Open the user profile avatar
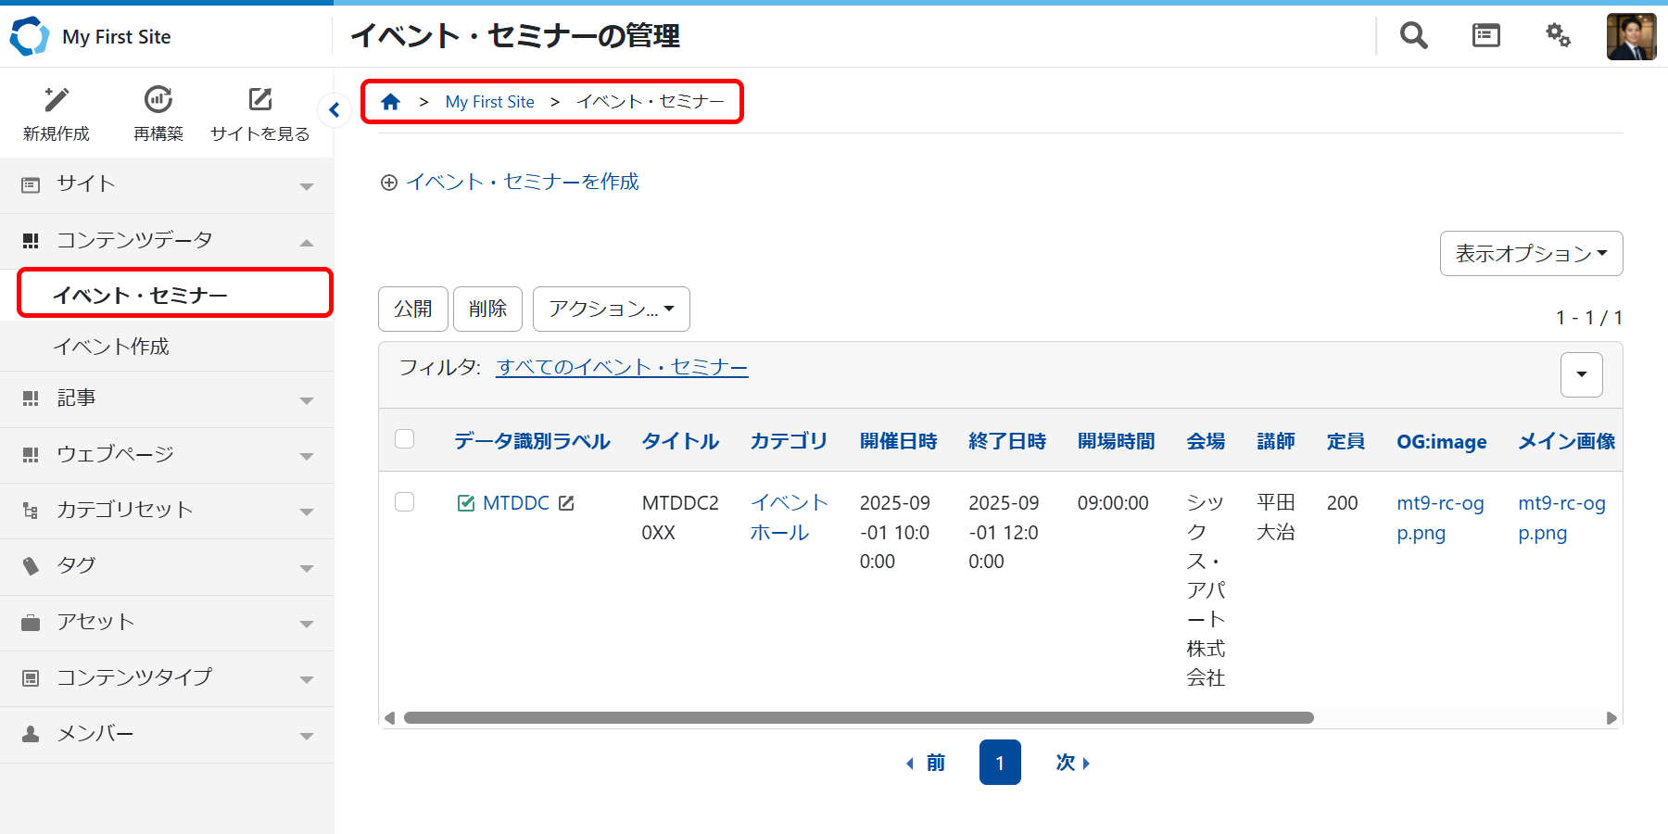 coord(1631,37)
